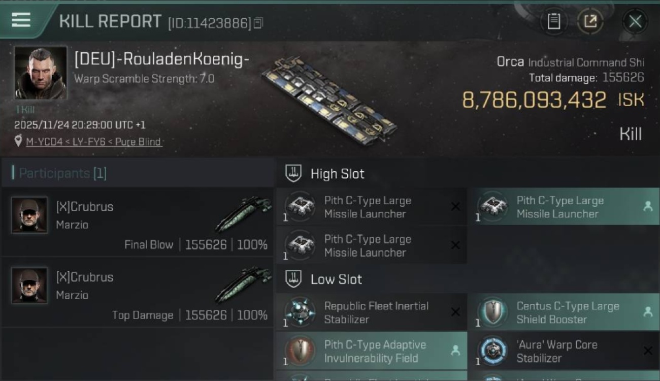This screenshot has width=660, height=381.
Task: Copy the kill report ID
Action: point(258,23)
